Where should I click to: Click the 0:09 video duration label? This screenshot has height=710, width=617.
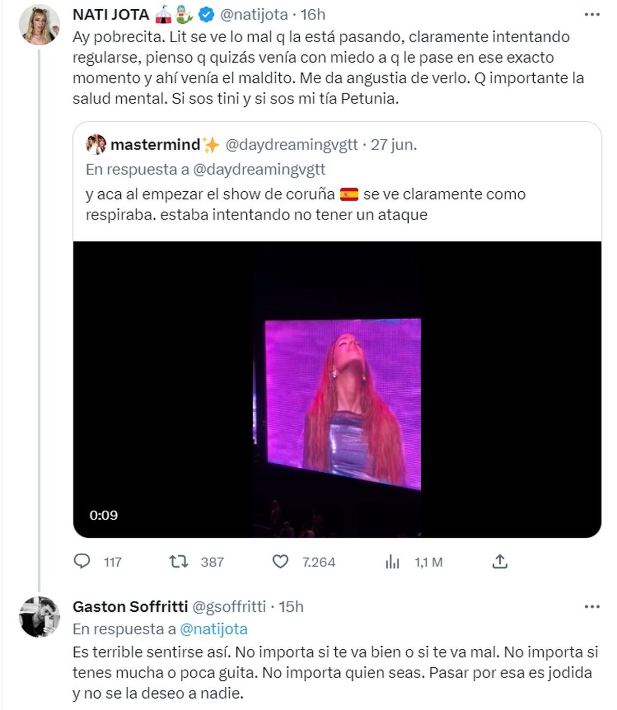point(103,515)
